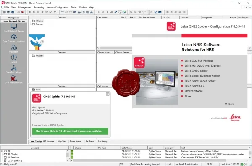Image resolution: width=252 pixels, height=166 pixels.
Task: Click the events exclamation toolbar icon
Action: 83,12
